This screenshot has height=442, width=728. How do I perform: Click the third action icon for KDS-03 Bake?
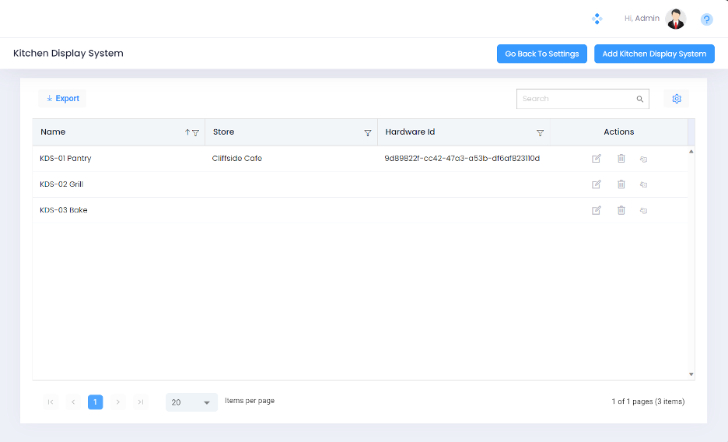643,211
